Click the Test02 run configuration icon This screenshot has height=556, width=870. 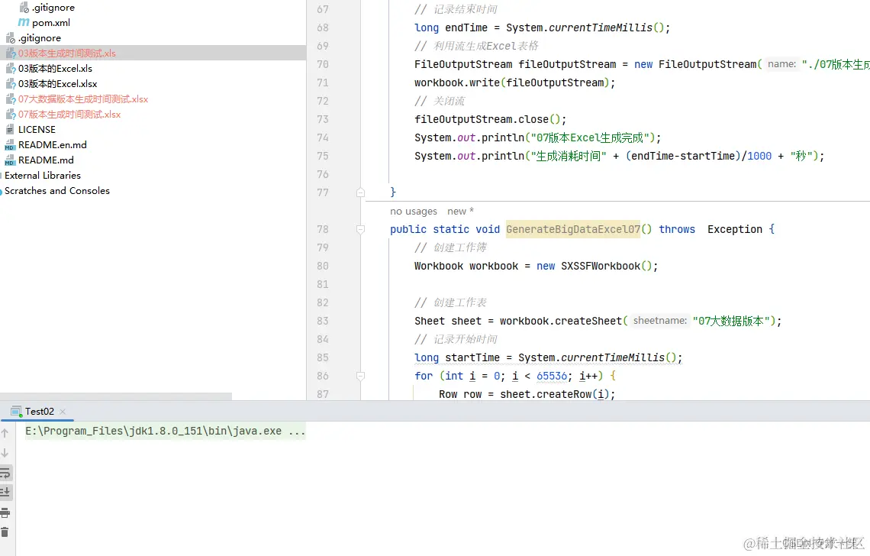pos(16,412)
